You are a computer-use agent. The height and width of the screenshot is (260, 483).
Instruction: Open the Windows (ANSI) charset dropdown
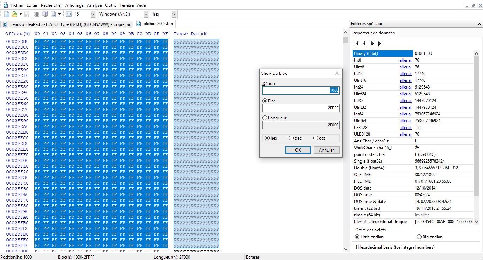click(x=146, y=14)
